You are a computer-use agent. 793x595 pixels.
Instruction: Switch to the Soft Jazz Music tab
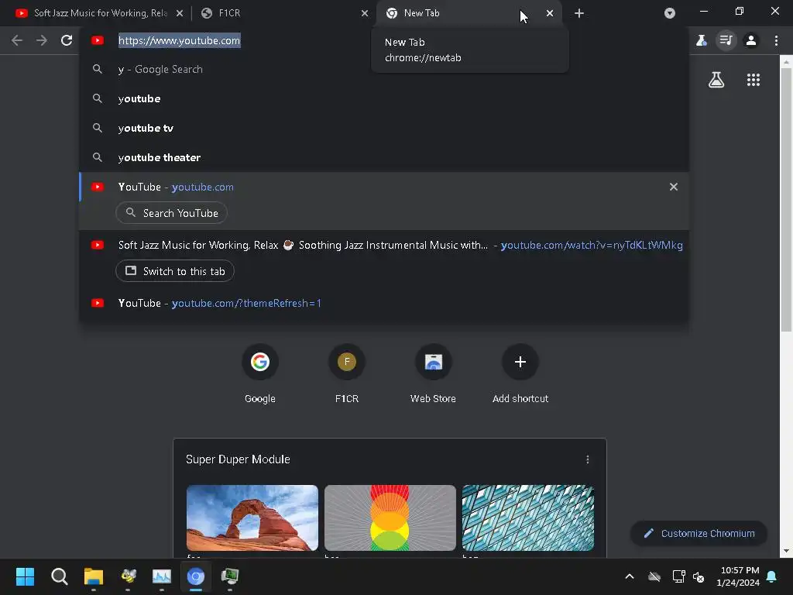tap(96, 13)
